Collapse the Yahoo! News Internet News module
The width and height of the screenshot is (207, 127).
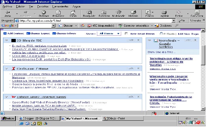tap(6, 97)
